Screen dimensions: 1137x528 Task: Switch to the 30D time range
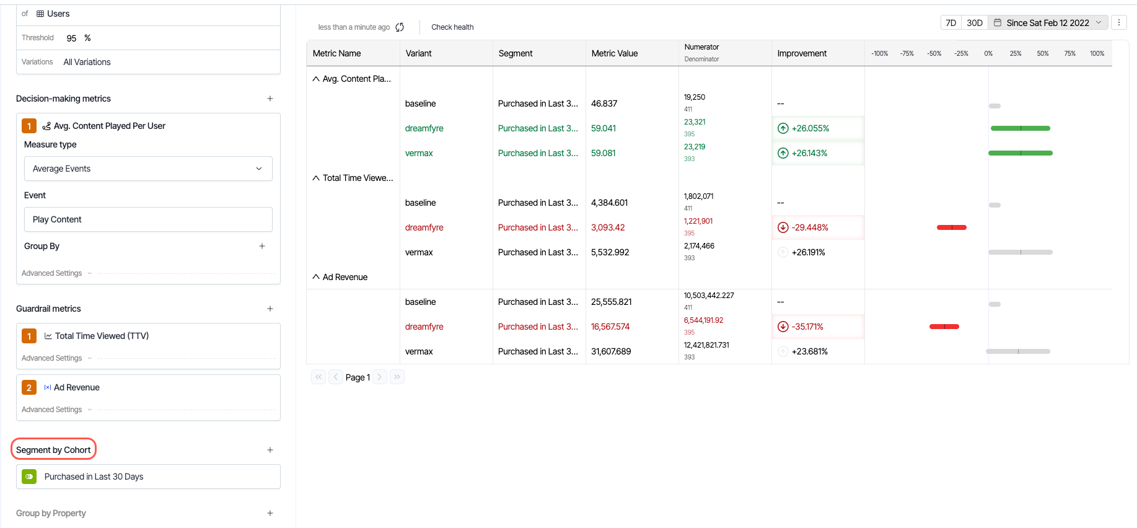[975, 23]
